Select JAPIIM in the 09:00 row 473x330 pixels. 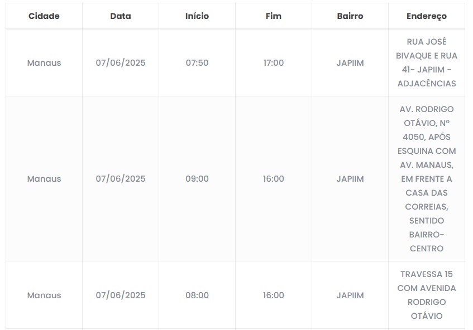[x=350, y=179]
